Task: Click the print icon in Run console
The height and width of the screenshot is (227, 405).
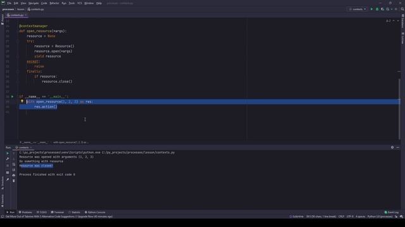Action: [14, 175]
